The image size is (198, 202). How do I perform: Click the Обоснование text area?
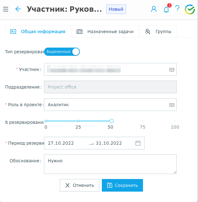(110, 164)
